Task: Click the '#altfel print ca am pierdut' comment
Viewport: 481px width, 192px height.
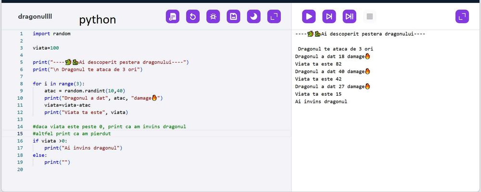Action: 72,134
